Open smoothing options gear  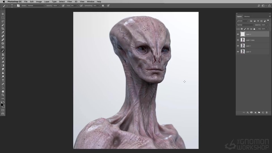click(x=103, y=6)
